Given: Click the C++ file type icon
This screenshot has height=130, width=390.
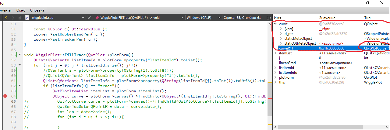Looking at the screenshot, I should [27, 18].
